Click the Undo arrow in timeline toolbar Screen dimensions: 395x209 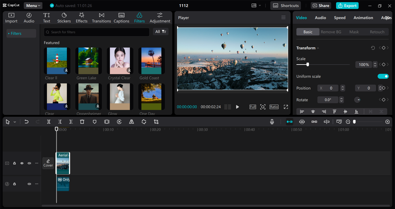pos(27,122)
